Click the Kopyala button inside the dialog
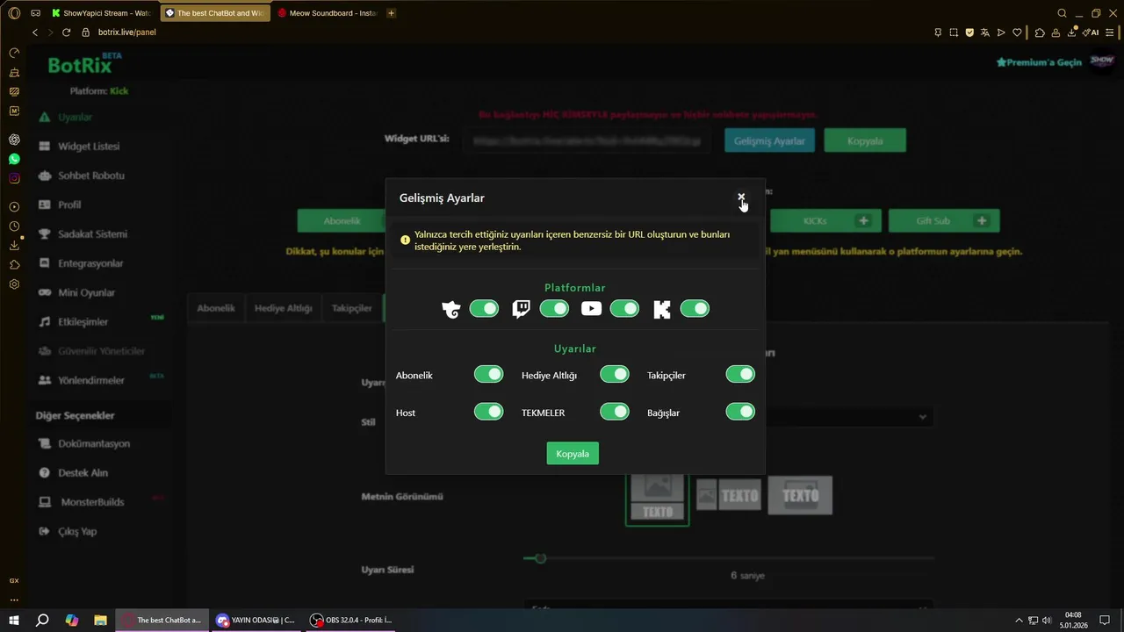The width and height of the screenshot is (1124, 632). (573, 453)
